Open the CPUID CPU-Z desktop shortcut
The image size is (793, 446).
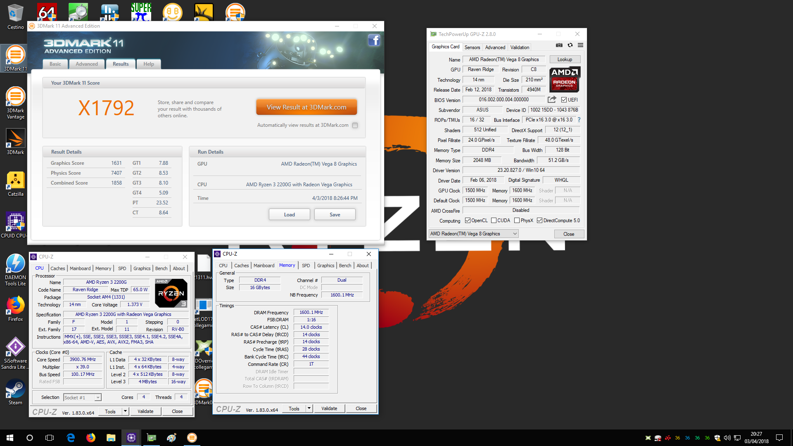pyautogui.click(x=14, y=225)
